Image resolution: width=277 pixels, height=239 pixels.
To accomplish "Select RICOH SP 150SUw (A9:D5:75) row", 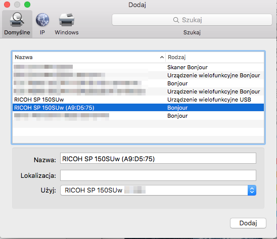I will tap(138, 108).
